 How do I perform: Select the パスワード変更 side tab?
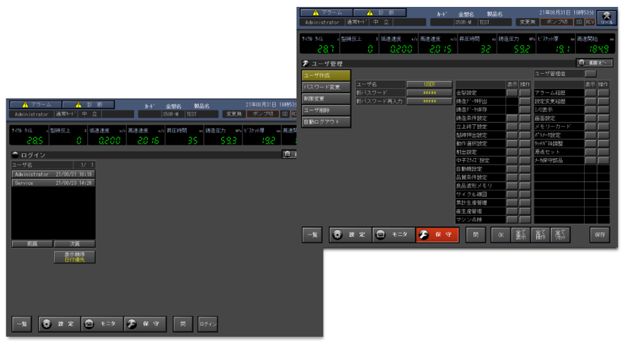(326, 87)
